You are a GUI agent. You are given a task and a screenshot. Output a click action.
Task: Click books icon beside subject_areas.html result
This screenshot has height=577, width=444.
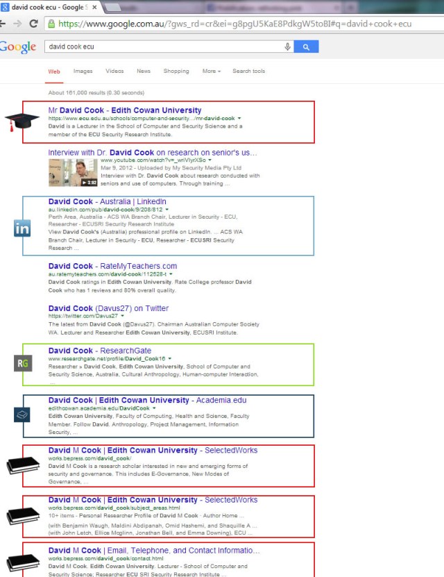click(23, 515)
